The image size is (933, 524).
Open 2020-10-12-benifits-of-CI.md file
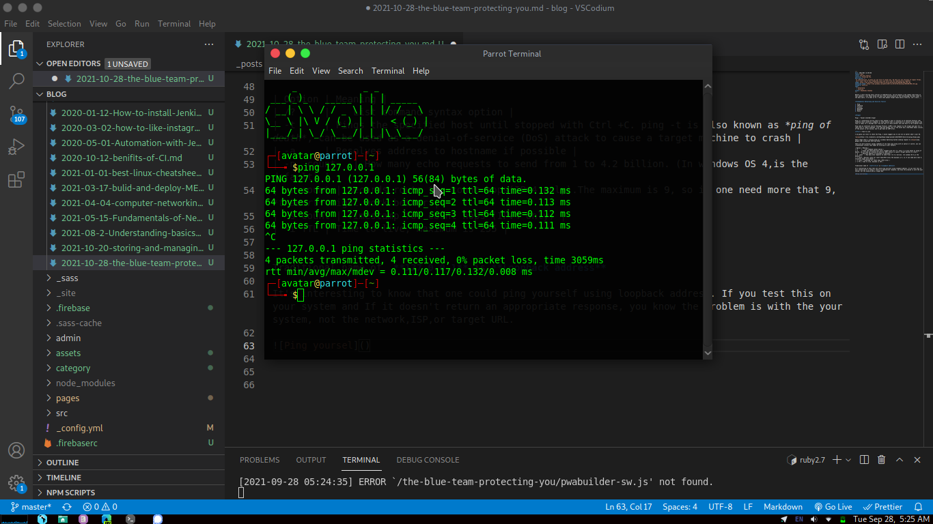tap(129, 158)
